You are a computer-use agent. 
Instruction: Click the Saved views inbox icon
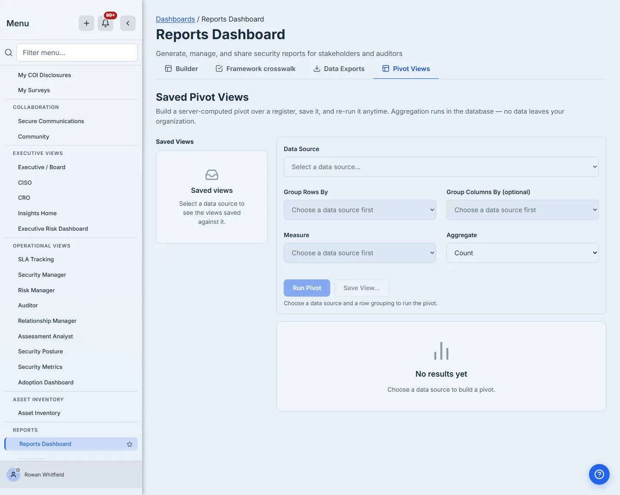[x=212, y=175]
